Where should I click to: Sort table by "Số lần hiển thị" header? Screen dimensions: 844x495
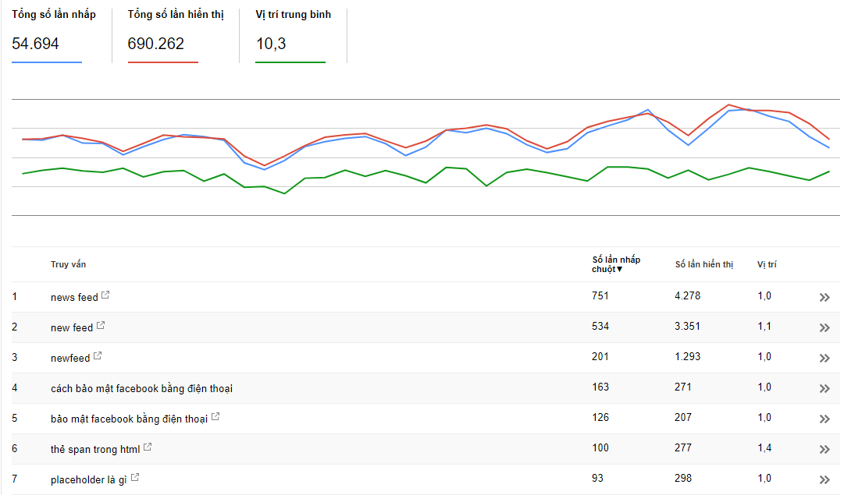coord(704,265)
